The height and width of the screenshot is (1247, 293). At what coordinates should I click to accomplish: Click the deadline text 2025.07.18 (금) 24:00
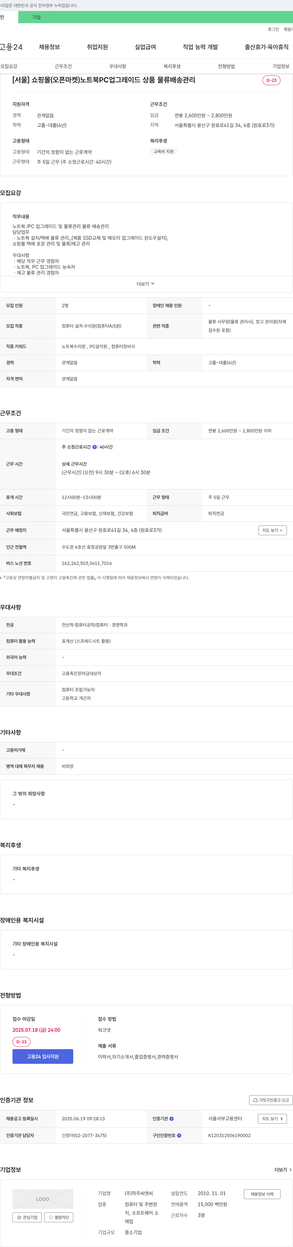36,1030
